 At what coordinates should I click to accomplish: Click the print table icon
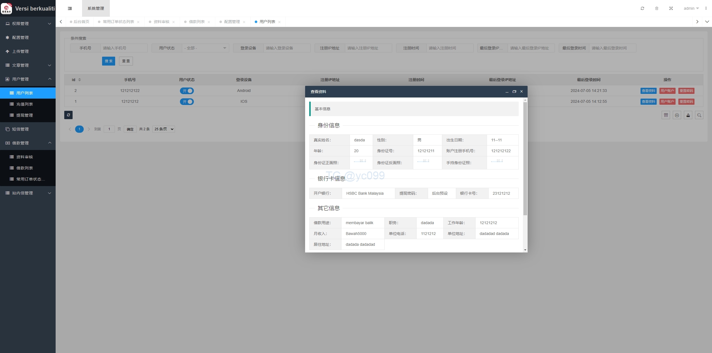tap(677, 115)
